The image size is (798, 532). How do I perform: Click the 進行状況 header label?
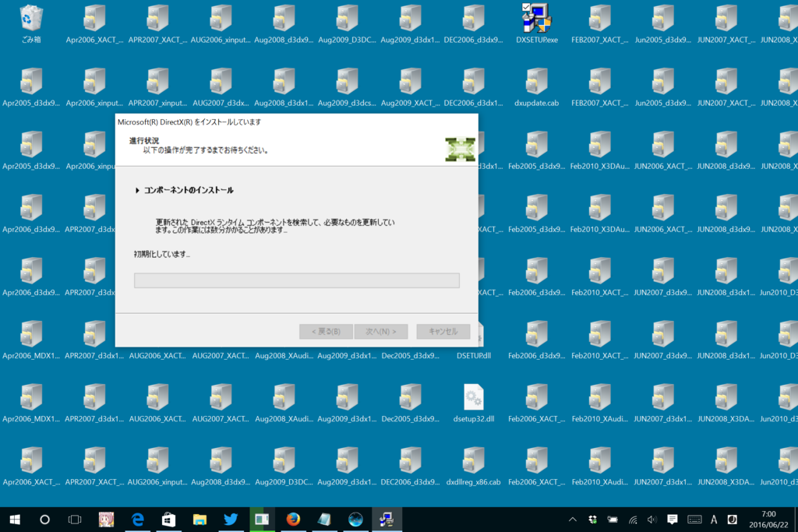144,141
